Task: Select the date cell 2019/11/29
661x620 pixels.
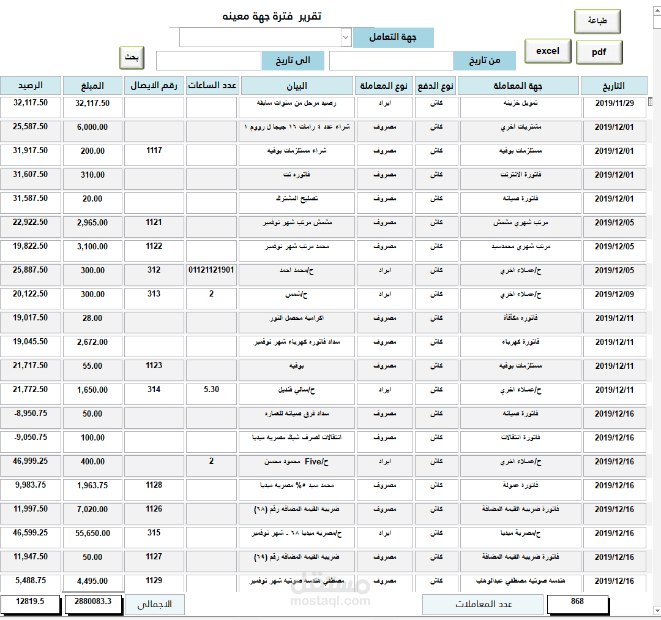Action: pos(614,107)
